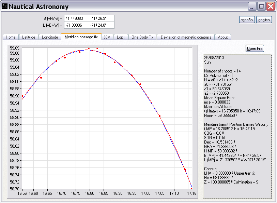Click the latitude 41º 26.9' field
The height and width of the screenshot is (203, 277).
[x=101, y=18]
